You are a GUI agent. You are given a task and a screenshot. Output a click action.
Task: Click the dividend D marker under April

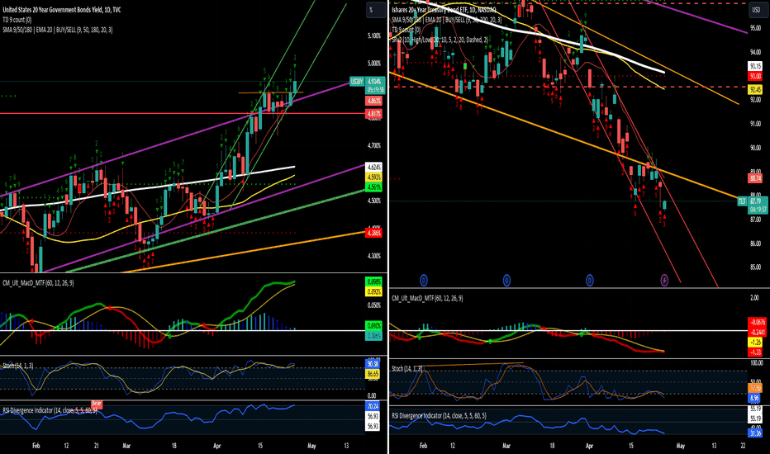[590, 281]
